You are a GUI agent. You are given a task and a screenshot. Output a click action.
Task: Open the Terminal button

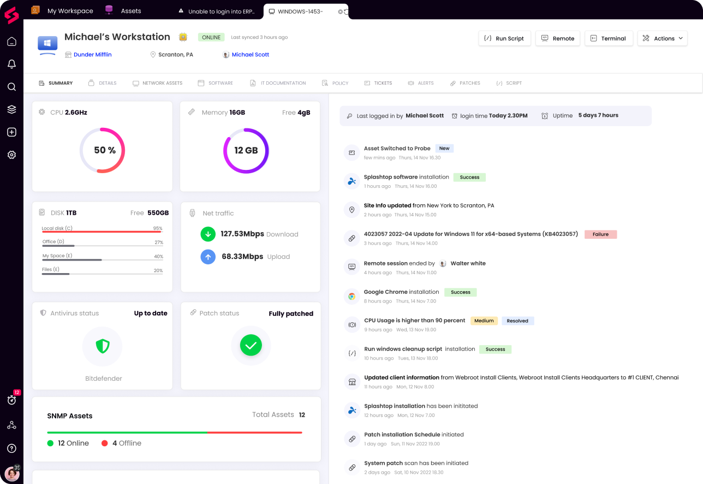pos(609,38)
